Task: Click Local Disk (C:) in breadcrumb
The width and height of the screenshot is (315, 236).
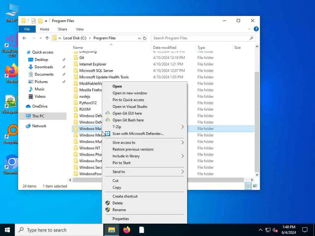Action: (x=75, y=38)
